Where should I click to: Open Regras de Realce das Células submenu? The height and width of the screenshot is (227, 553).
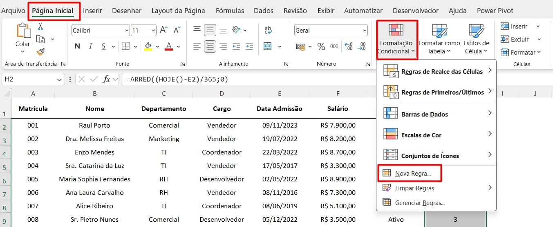tap(437, 71)
